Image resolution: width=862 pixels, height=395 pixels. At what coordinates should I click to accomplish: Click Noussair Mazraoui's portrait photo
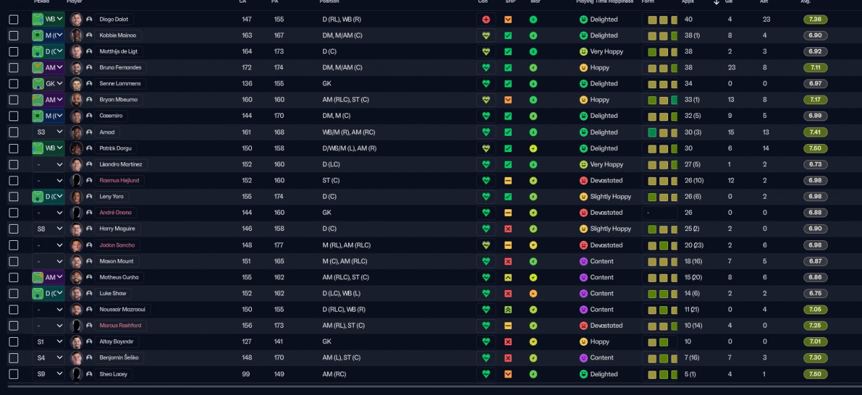coord(76,310)
